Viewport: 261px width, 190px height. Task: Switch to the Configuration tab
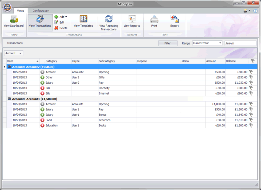tap(41, 11)
